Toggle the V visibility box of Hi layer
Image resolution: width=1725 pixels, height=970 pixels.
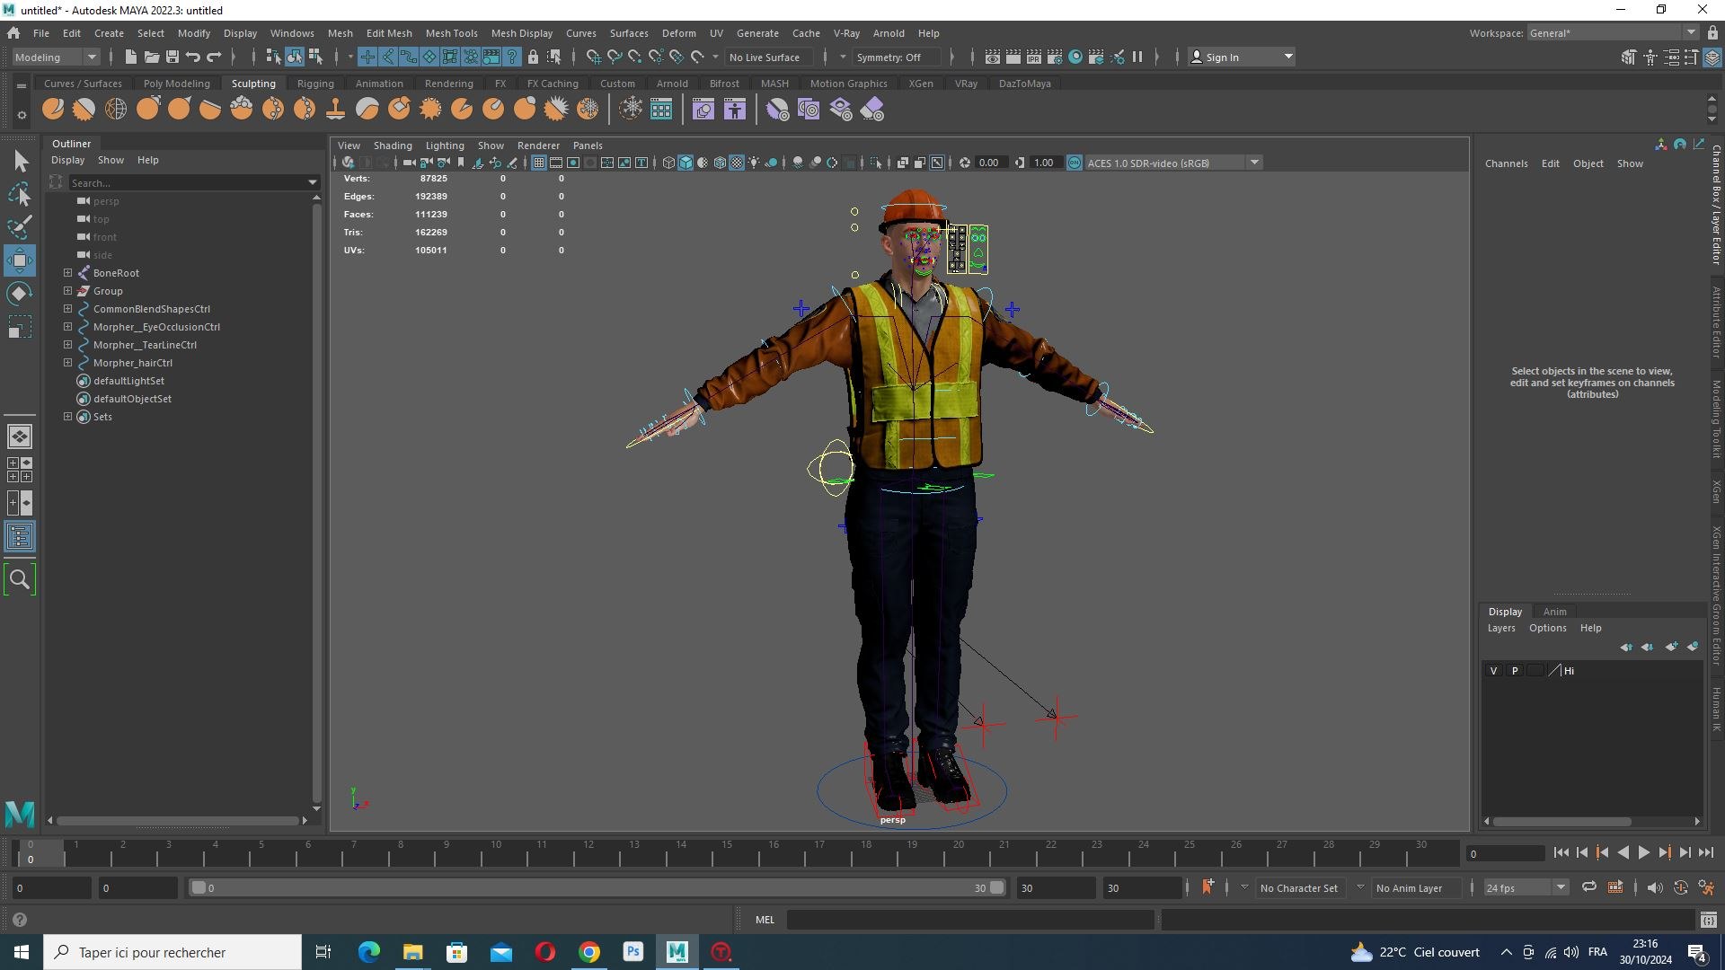click(x=1493, y=671)
